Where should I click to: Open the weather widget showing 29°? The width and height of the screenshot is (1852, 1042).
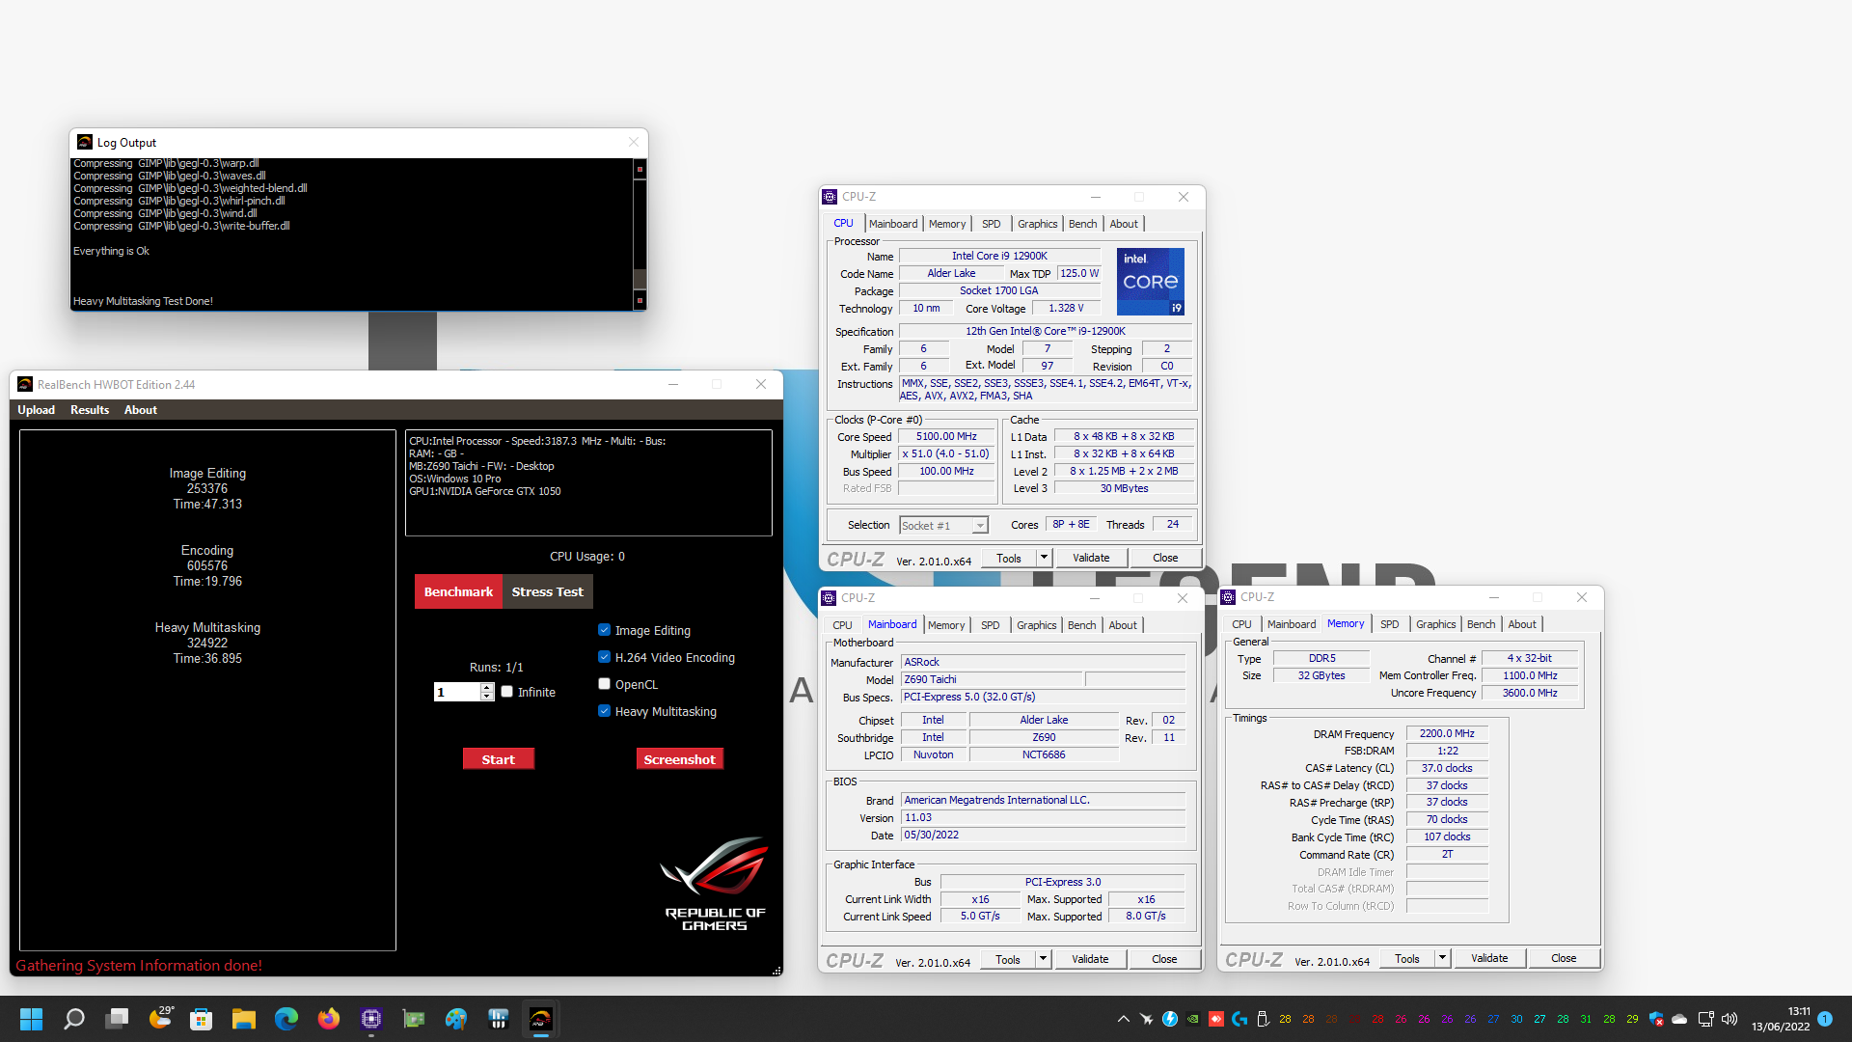pyautogui.click(x=161, y=1018)
